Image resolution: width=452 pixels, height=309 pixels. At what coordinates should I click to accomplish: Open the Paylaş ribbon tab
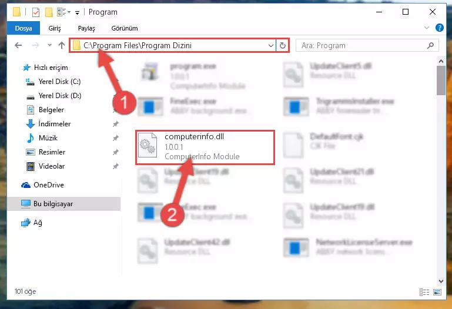click(86, 28)
